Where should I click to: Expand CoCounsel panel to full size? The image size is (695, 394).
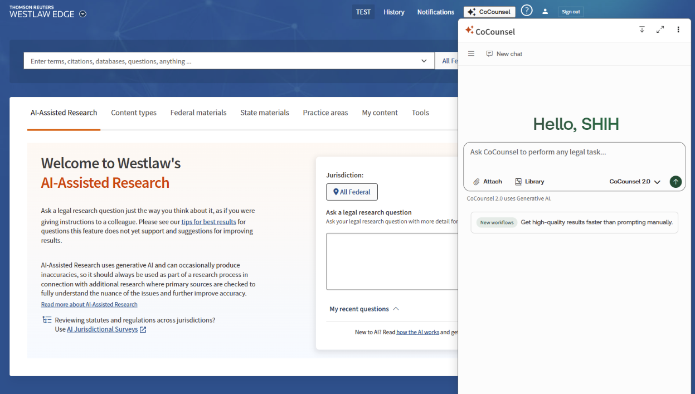coord(660,30)
